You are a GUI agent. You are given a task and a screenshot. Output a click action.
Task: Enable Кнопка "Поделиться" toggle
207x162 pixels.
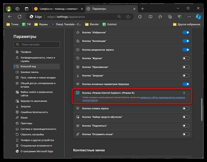[x=186, y=126]
